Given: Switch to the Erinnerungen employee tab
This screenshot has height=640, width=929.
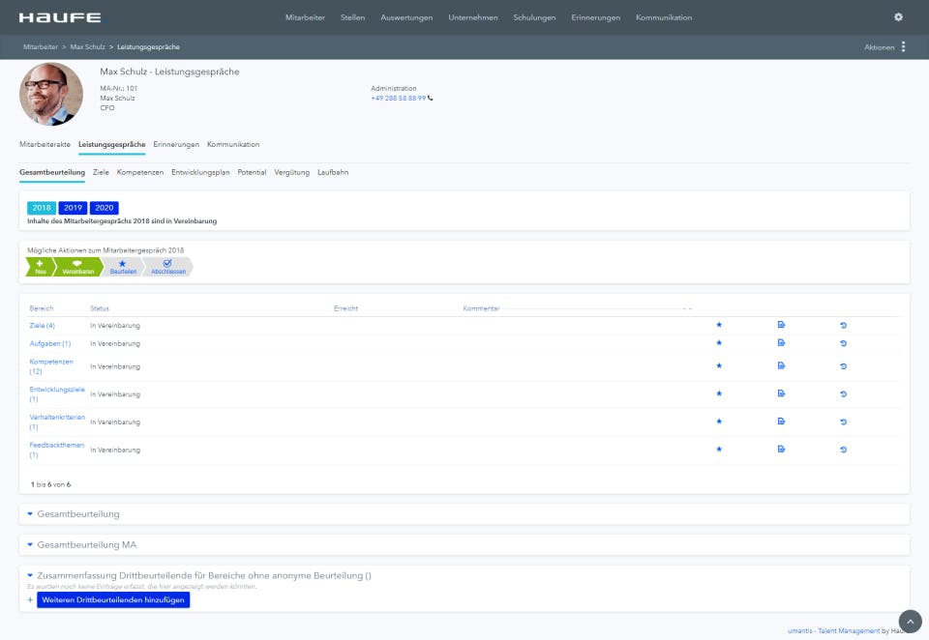Looking at the screenshot, I should (x=176, y=144).
